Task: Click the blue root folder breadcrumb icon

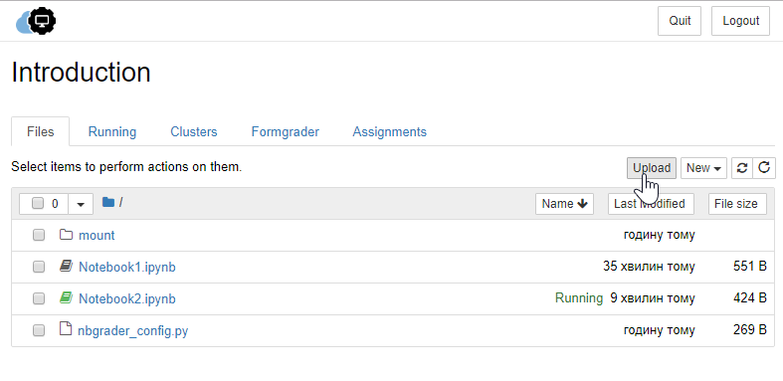Action: click(108, 202)
